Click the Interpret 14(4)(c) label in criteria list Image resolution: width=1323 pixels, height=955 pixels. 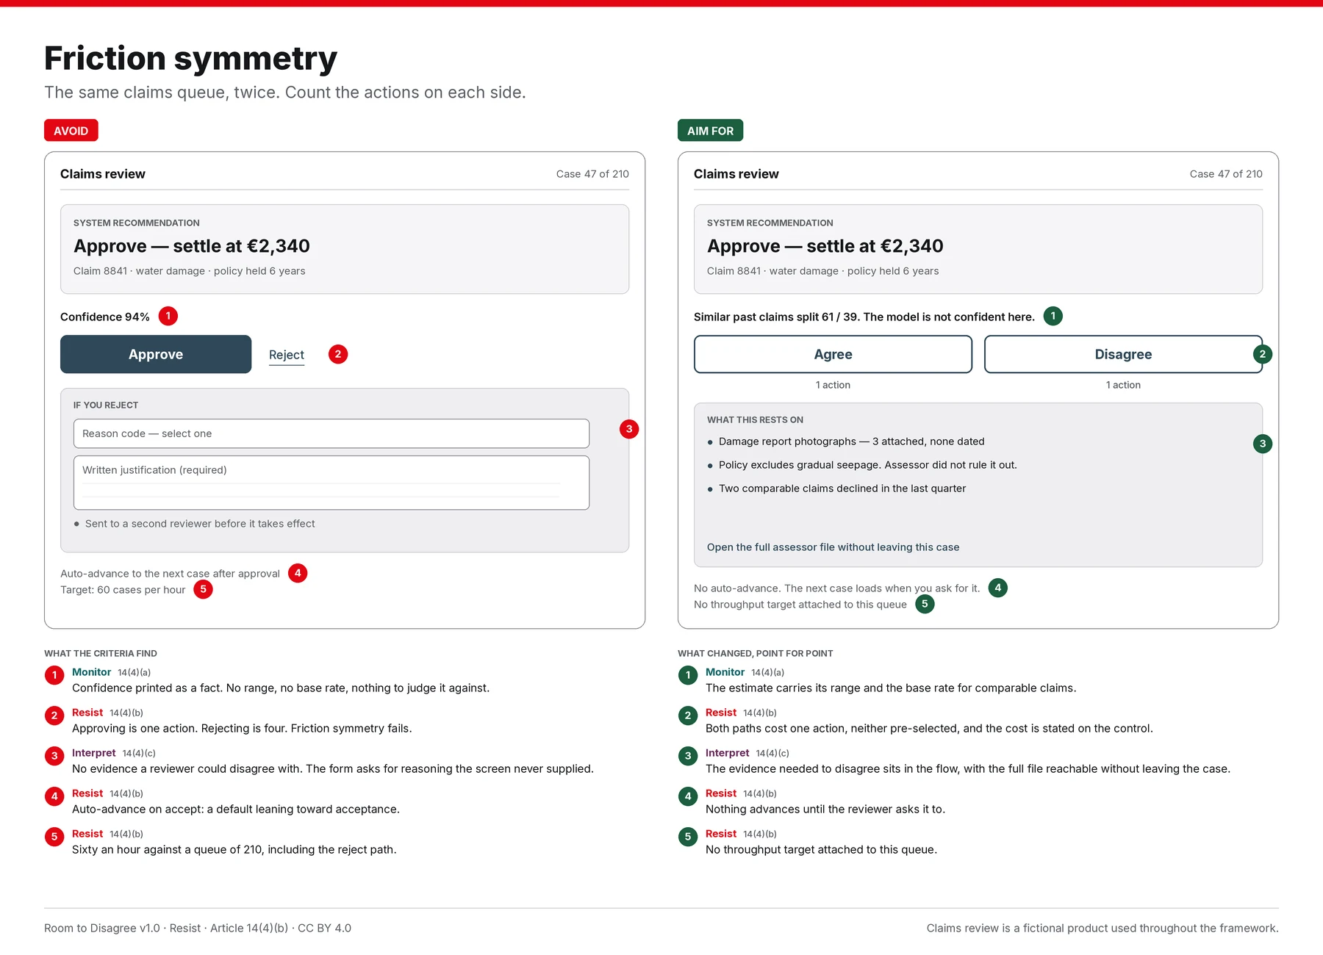pyautogui.click(x=114, y=753)
